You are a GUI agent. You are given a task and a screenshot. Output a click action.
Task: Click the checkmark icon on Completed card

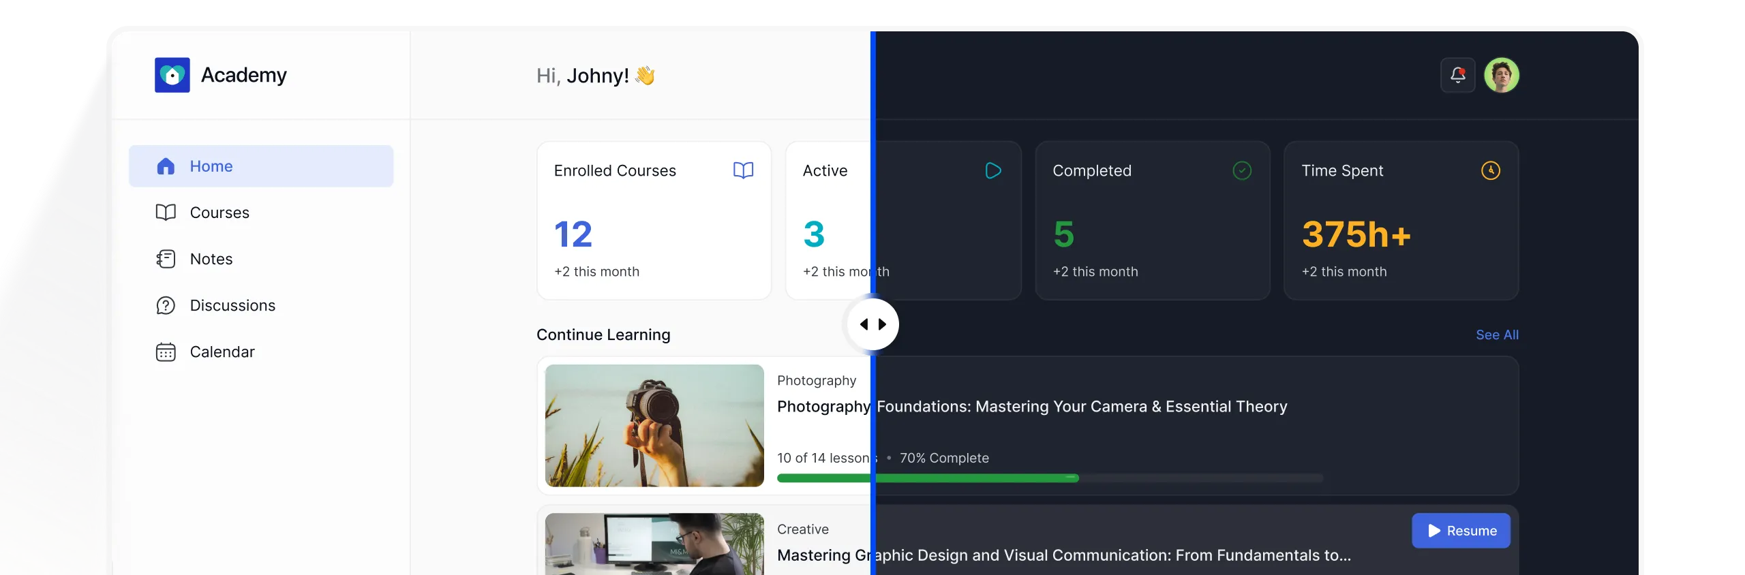(1242, 170)
